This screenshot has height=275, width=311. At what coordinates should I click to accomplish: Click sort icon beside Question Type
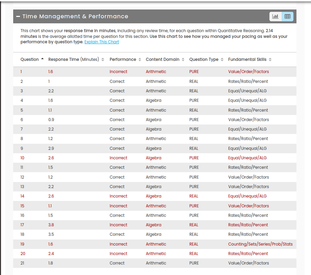(222, 60)
